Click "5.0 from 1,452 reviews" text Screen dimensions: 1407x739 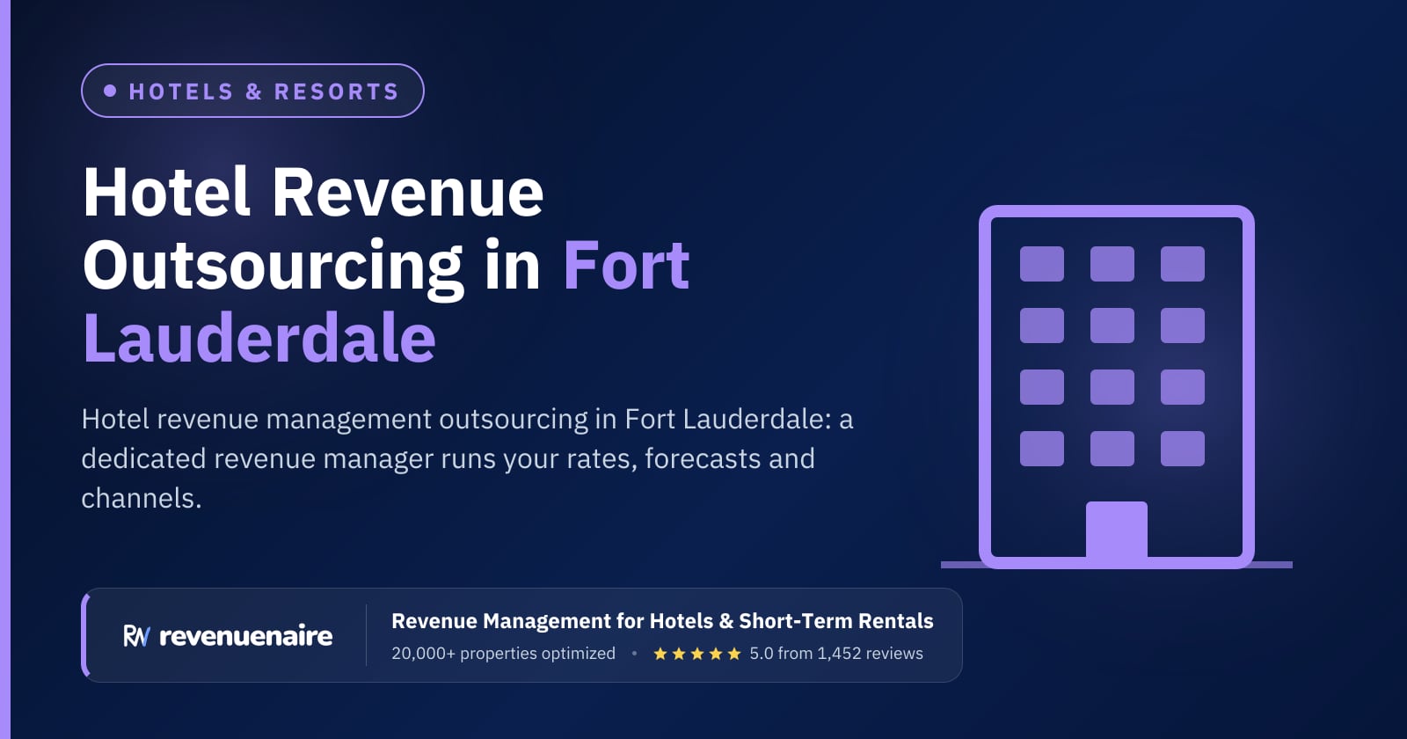(x=836, y=654)
